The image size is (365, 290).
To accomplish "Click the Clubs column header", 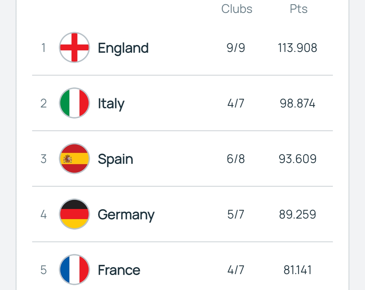I will coord(237,9).
